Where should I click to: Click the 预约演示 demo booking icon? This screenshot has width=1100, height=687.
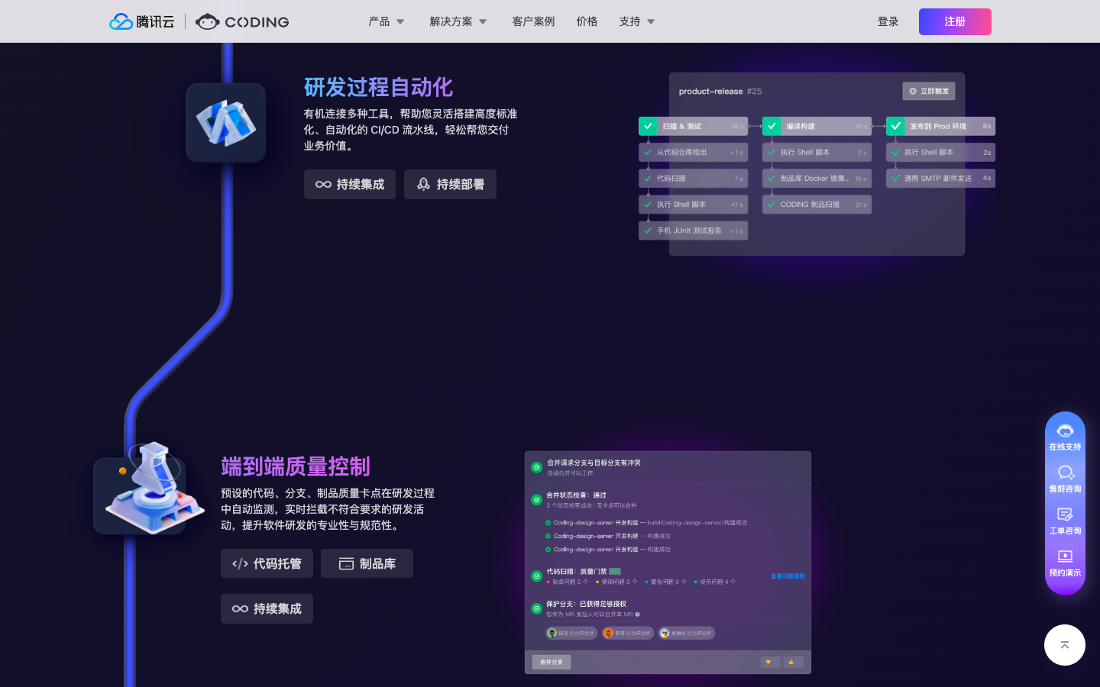[1065, 558]
